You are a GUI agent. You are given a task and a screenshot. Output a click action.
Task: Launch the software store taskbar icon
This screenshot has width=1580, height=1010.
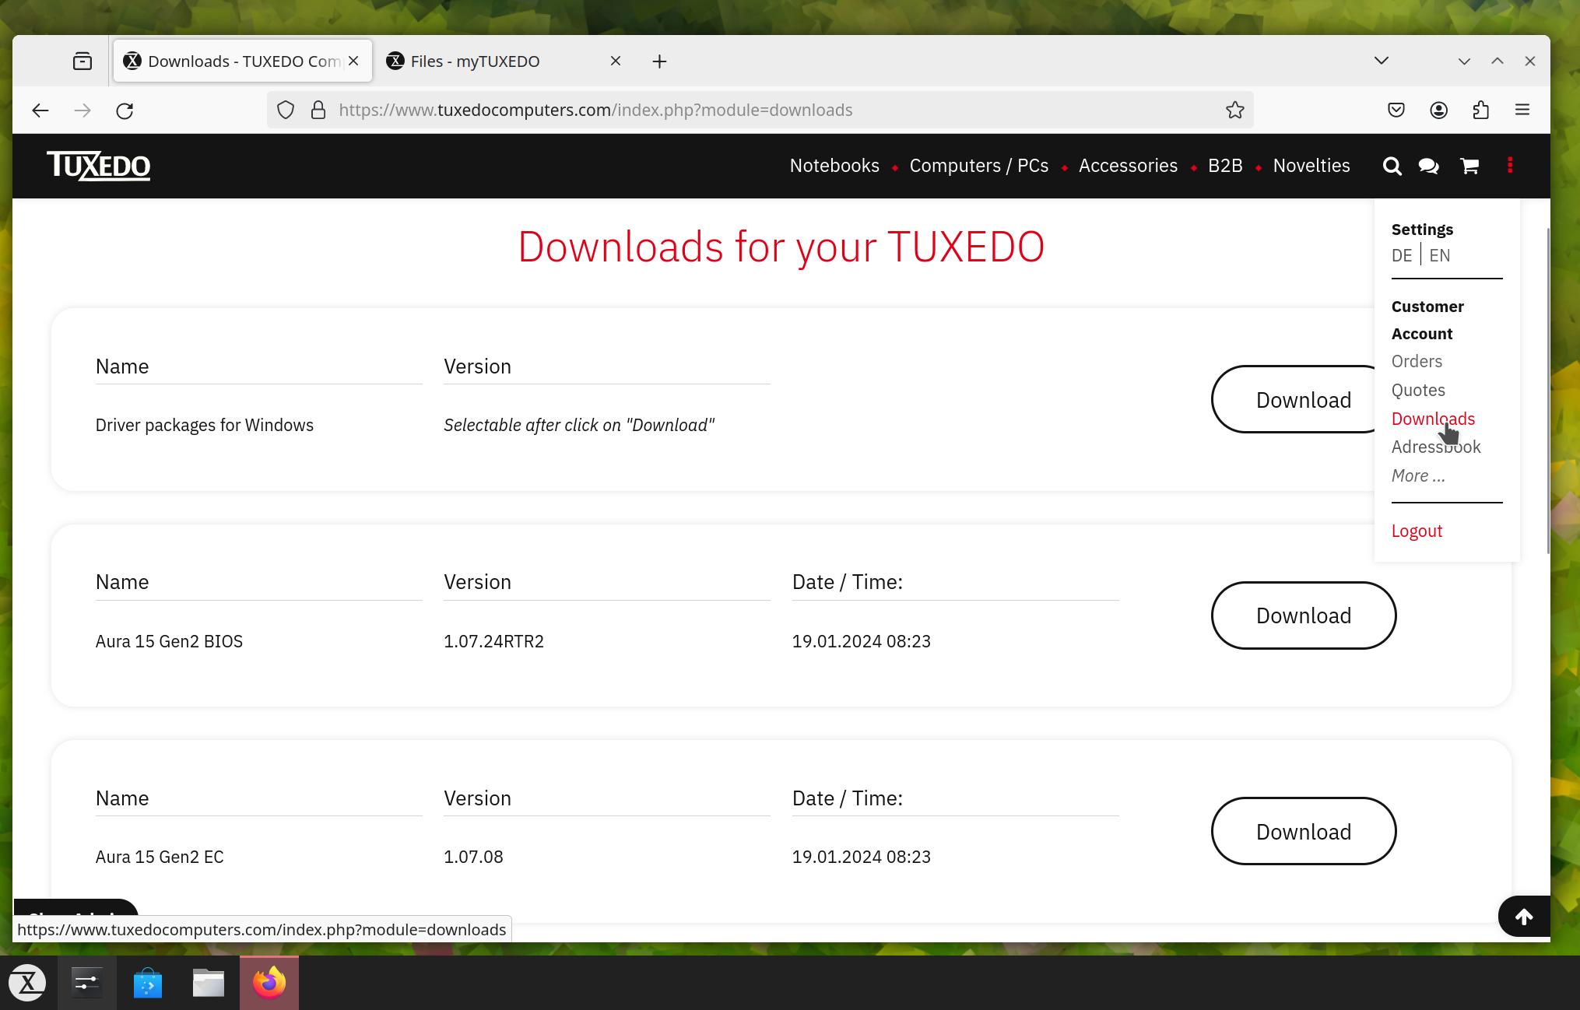(148, 983)
